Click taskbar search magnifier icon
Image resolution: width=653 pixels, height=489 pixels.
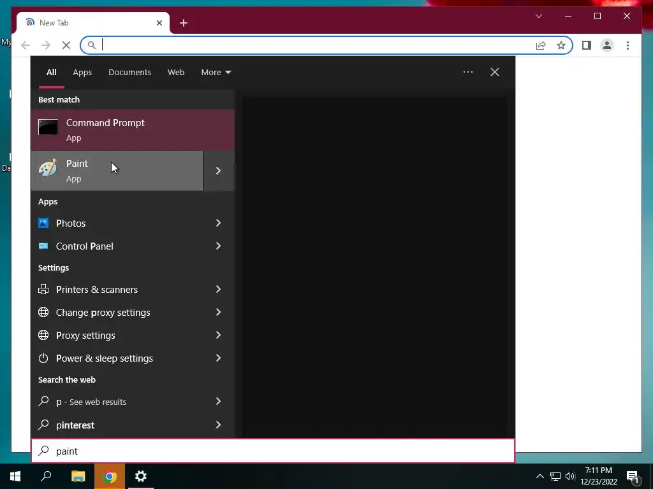pos(46,476)
